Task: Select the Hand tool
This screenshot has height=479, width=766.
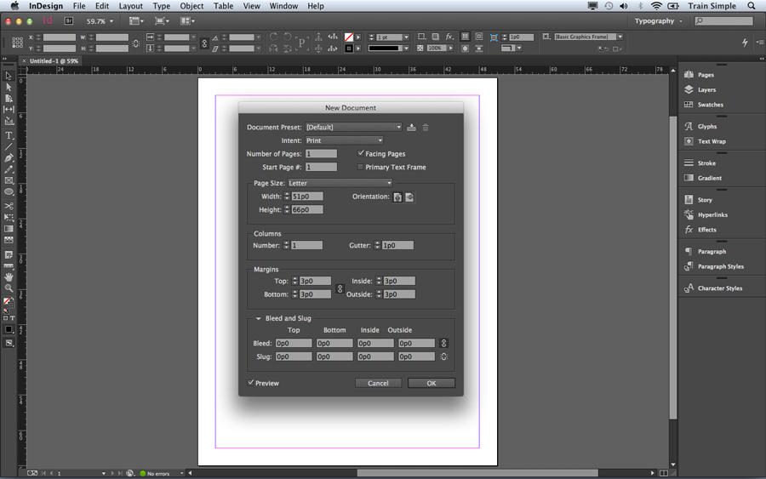Action: click(9, 277)
